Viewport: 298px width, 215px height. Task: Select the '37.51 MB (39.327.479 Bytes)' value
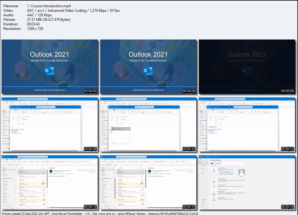click(49, 20)
